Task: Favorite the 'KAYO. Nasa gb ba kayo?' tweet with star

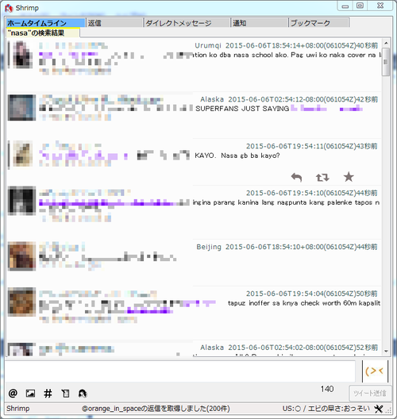Action: [349, 177]
